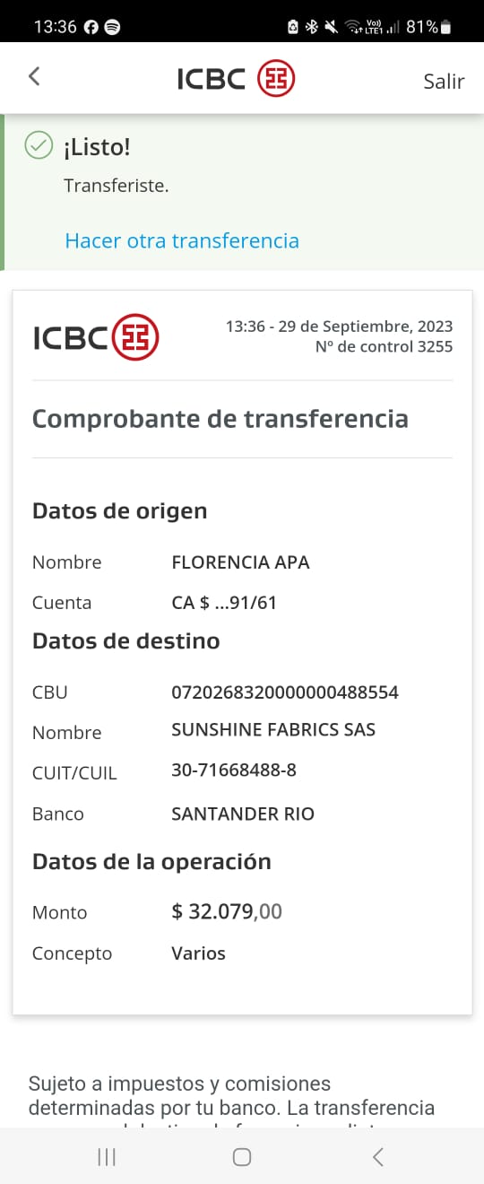
Task: Tap Hacer otra transferencia link
Action: [x=182, y=240]
